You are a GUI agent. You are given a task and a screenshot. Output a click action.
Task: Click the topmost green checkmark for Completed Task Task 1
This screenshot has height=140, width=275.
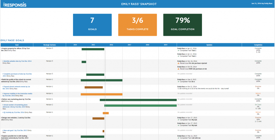point(178,50)
